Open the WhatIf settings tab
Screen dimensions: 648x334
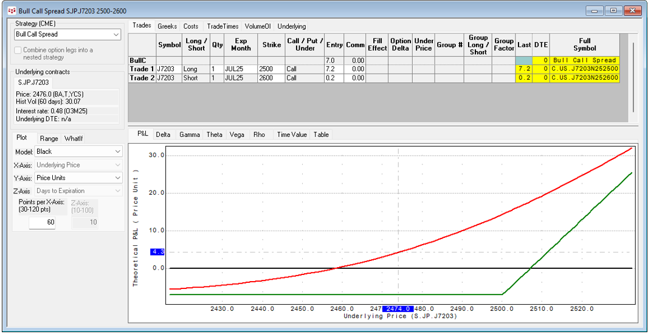(x=74, y=139)
